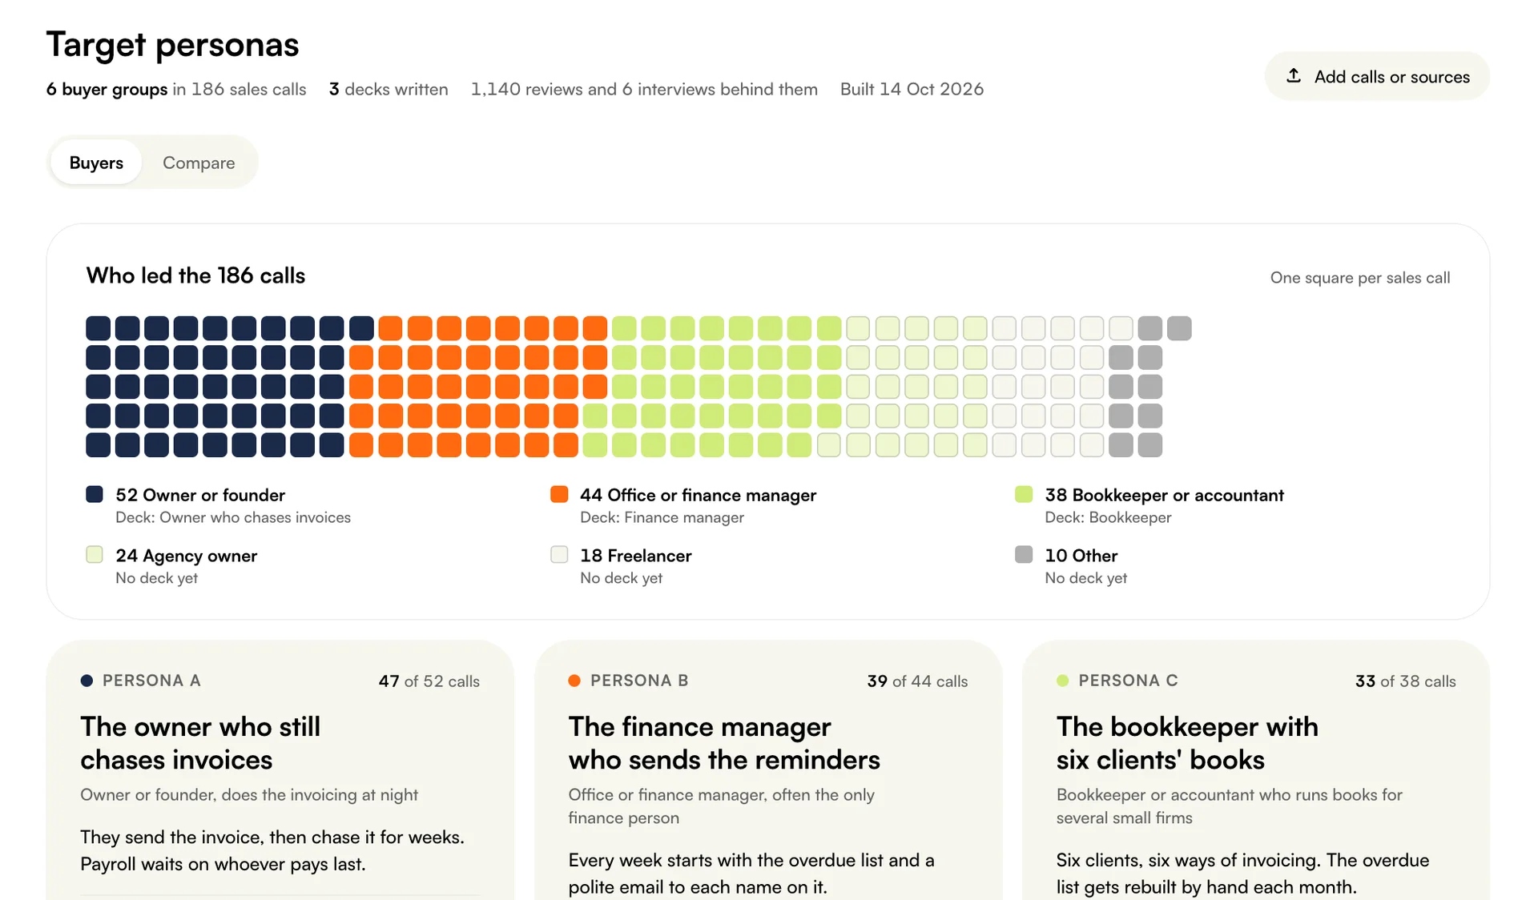
Task: Click the white Freelancer legend swatch
Action: click(559, 555)
